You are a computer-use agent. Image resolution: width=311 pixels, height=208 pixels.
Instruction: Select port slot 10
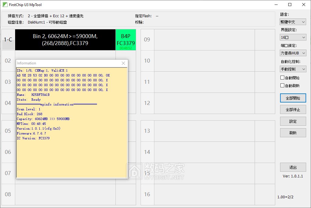(x=147, y=60)
